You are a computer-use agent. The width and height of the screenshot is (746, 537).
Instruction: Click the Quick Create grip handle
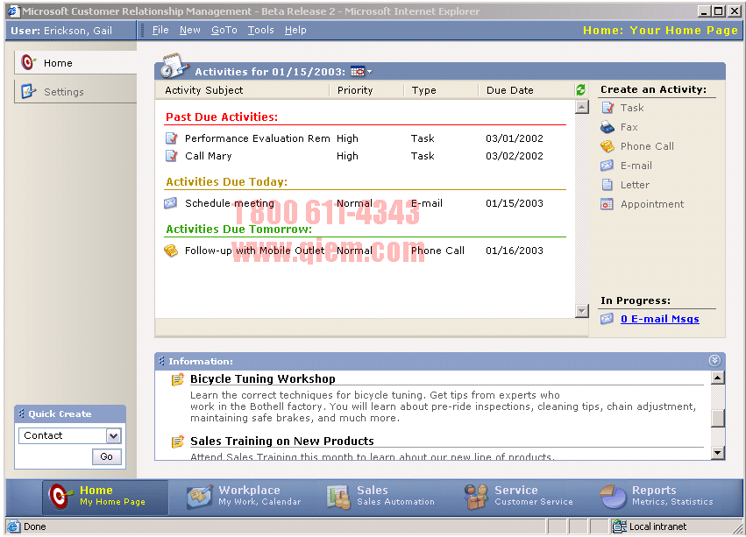coord(21,413)
